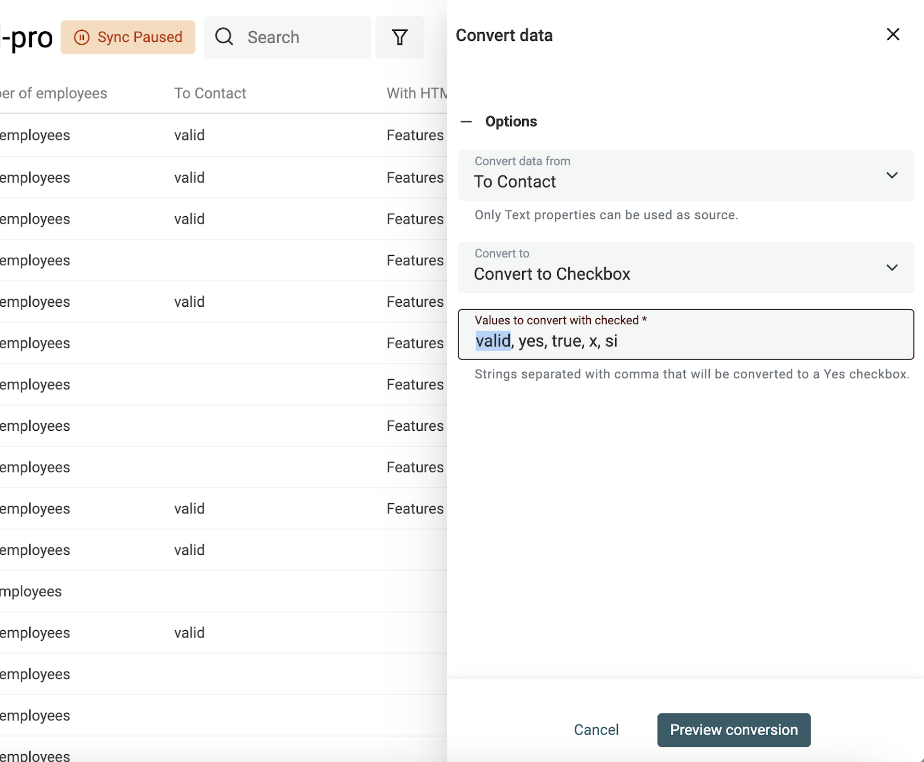Image resolution: width=924 pixels, height=762 pixels.
Task: Select the highlighted 'valid' value in the input
Action: pos(493,341)
